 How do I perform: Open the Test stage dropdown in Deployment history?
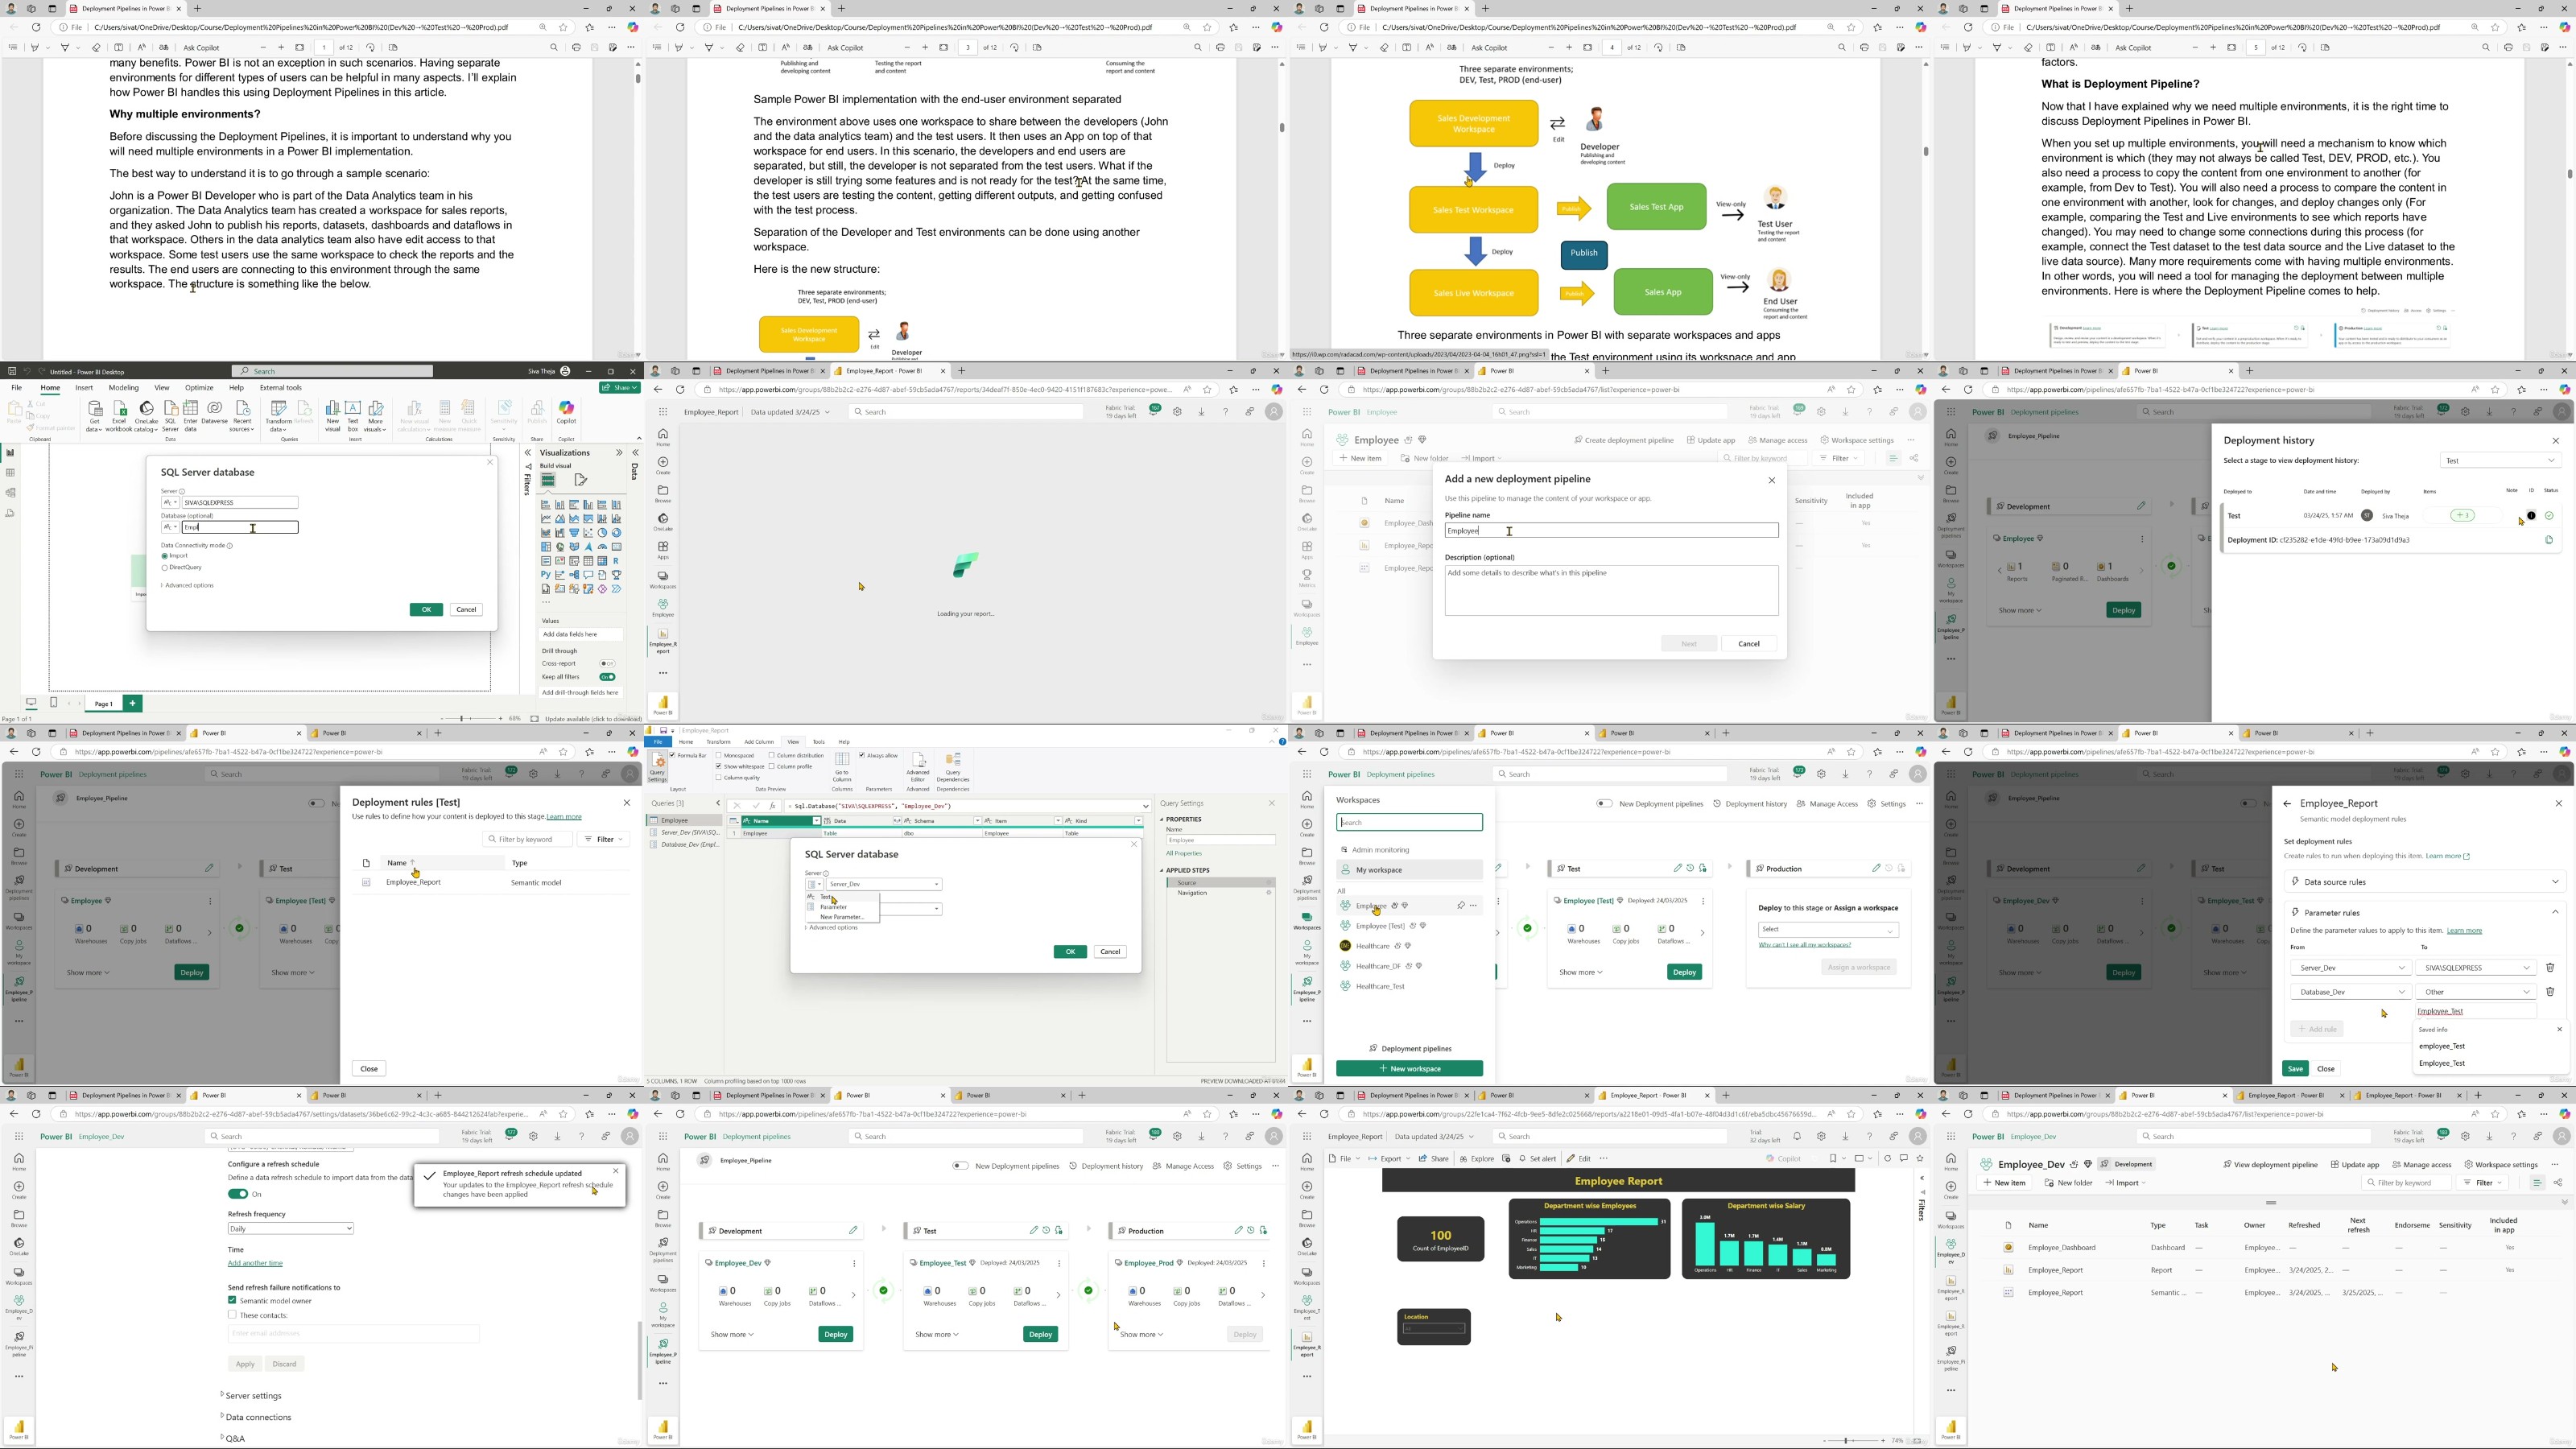pyautogui.click(x=2499, y=461)
